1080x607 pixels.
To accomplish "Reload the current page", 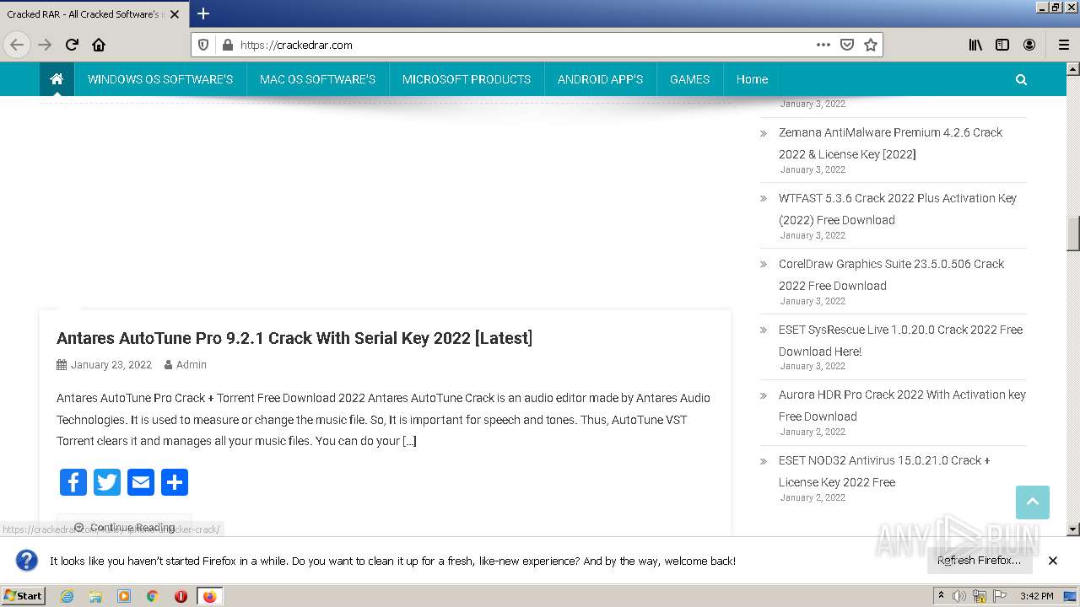I will 72,45.
